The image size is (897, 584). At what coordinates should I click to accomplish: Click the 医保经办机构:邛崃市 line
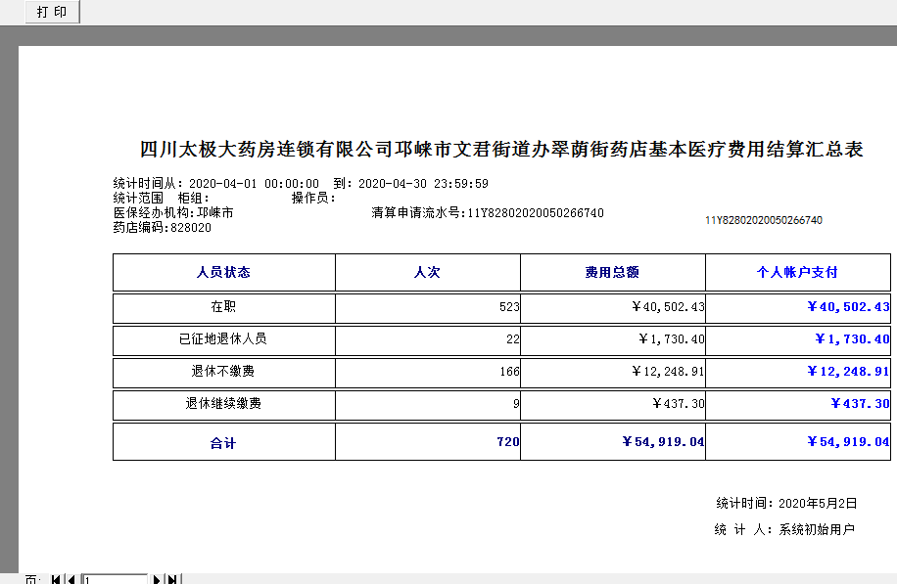click(x=173, y=212)
